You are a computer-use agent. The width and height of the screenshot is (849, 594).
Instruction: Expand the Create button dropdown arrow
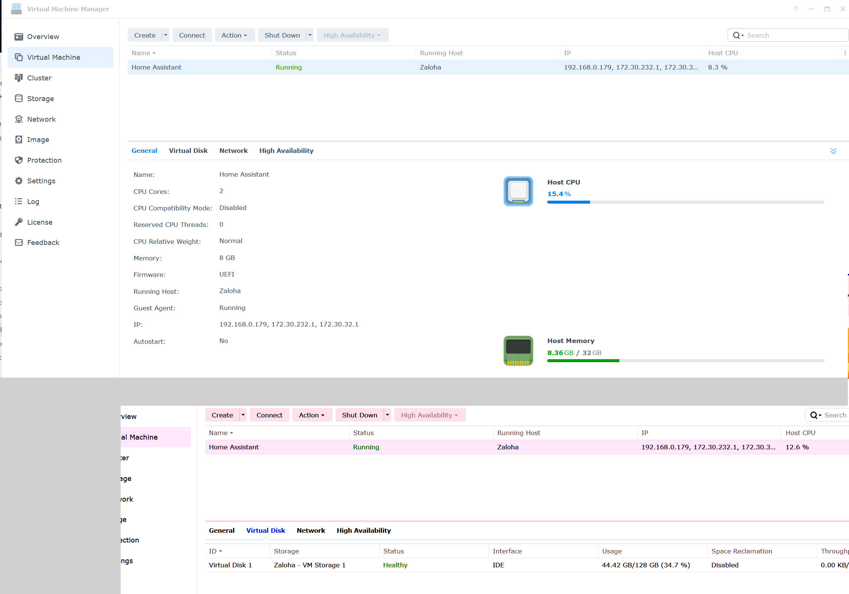point(166,35)
